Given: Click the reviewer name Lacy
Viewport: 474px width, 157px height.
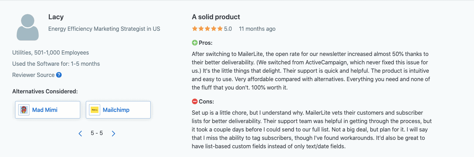Looking at the screenshot, I should click(56, 17).
